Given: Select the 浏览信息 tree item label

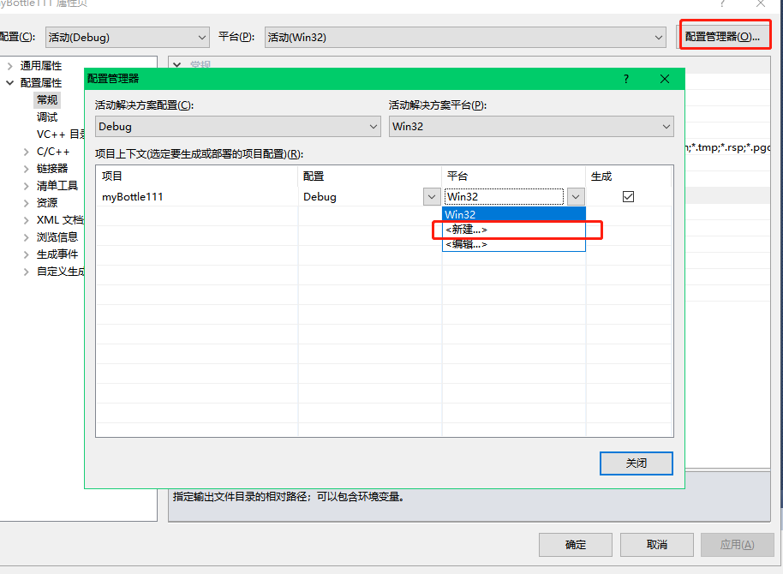Looking at the screenshot, I should (57, 237).
